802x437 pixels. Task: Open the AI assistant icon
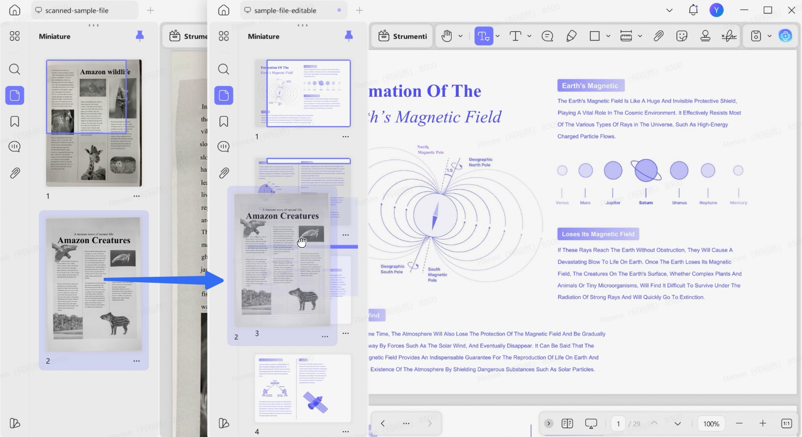pos(785,36)
